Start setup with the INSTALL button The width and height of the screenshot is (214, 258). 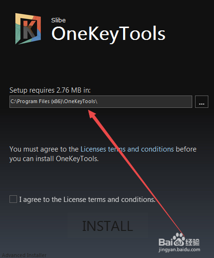pos(108,226)
